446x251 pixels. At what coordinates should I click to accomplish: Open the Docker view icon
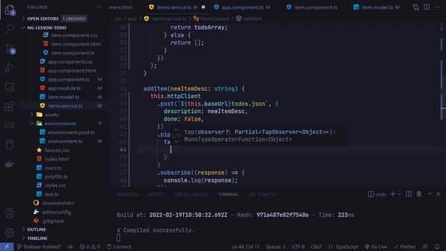coord(9,165)
